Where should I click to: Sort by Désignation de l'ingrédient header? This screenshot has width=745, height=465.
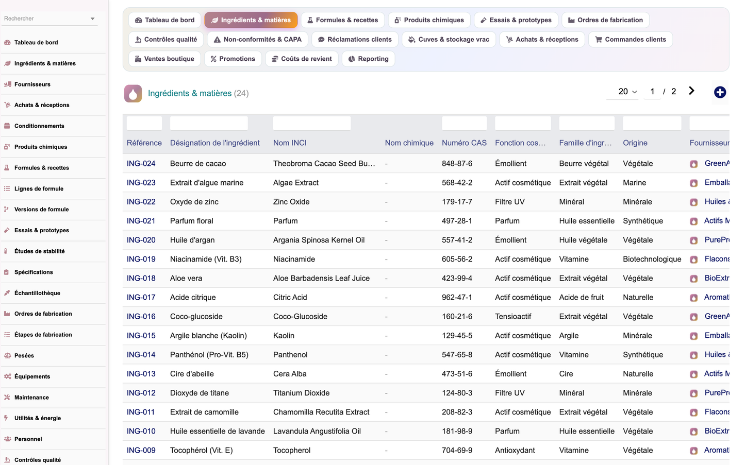215,143
